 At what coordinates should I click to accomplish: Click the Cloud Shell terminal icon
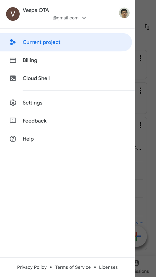[x=13, y=78]
